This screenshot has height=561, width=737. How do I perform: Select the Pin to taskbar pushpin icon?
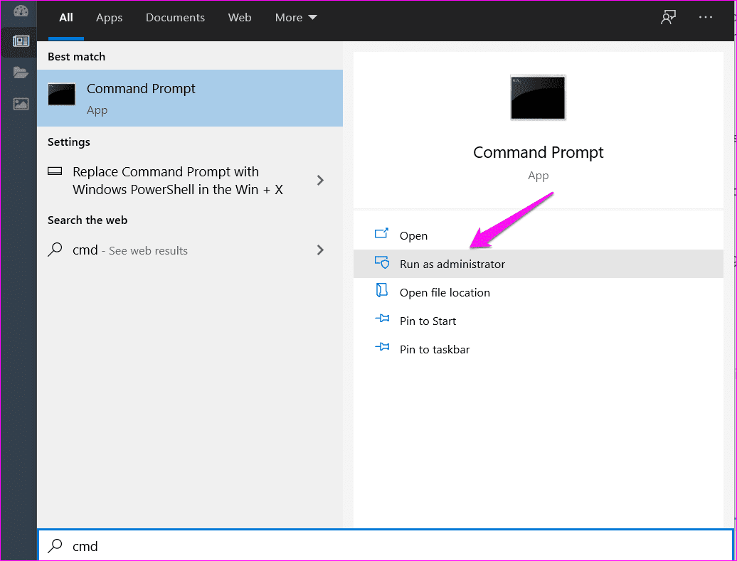(x=381, y=349)
